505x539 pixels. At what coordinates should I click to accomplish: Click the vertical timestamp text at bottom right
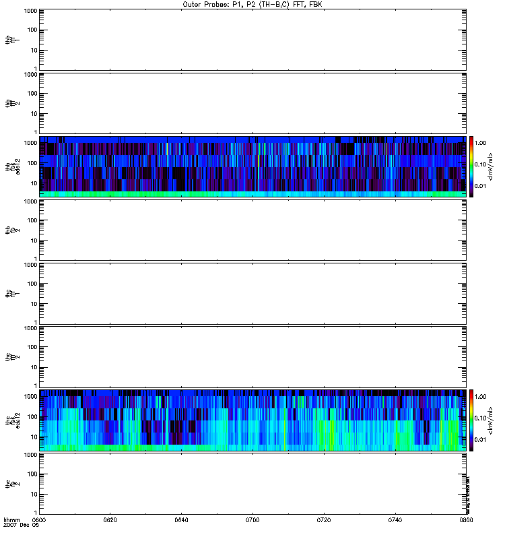point(468,495)
